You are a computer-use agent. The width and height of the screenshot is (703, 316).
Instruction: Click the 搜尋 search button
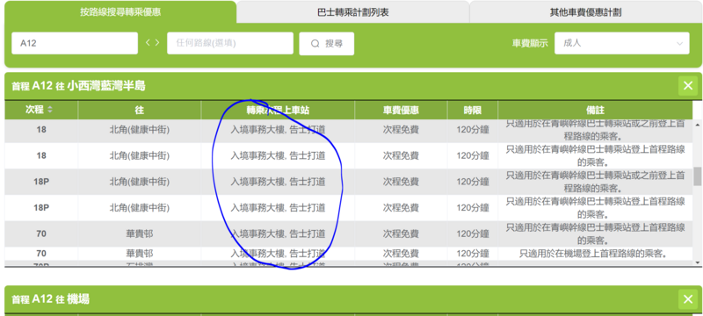coord(326,43)
